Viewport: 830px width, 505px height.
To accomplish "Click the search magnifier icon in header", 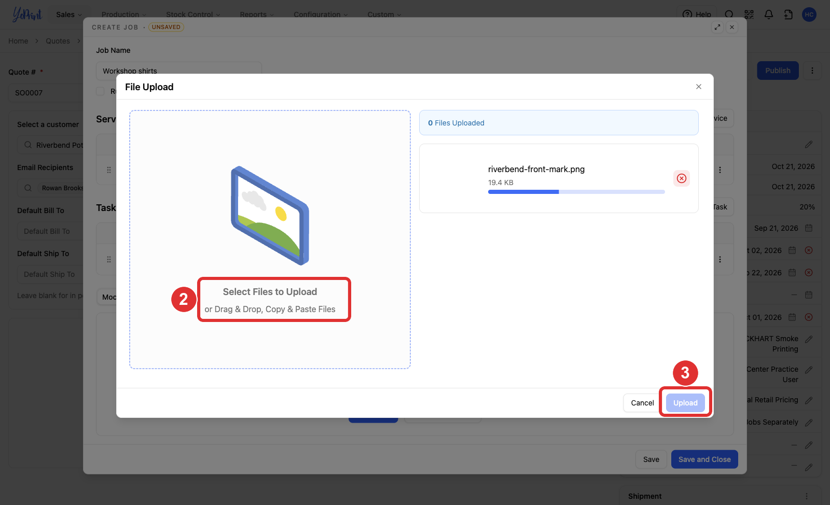I will coord(729,15).
